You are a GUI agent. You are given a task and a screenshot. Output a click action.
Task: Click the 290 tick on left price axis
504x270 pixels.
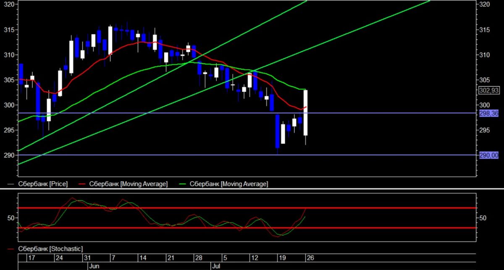tap(9, 156)
